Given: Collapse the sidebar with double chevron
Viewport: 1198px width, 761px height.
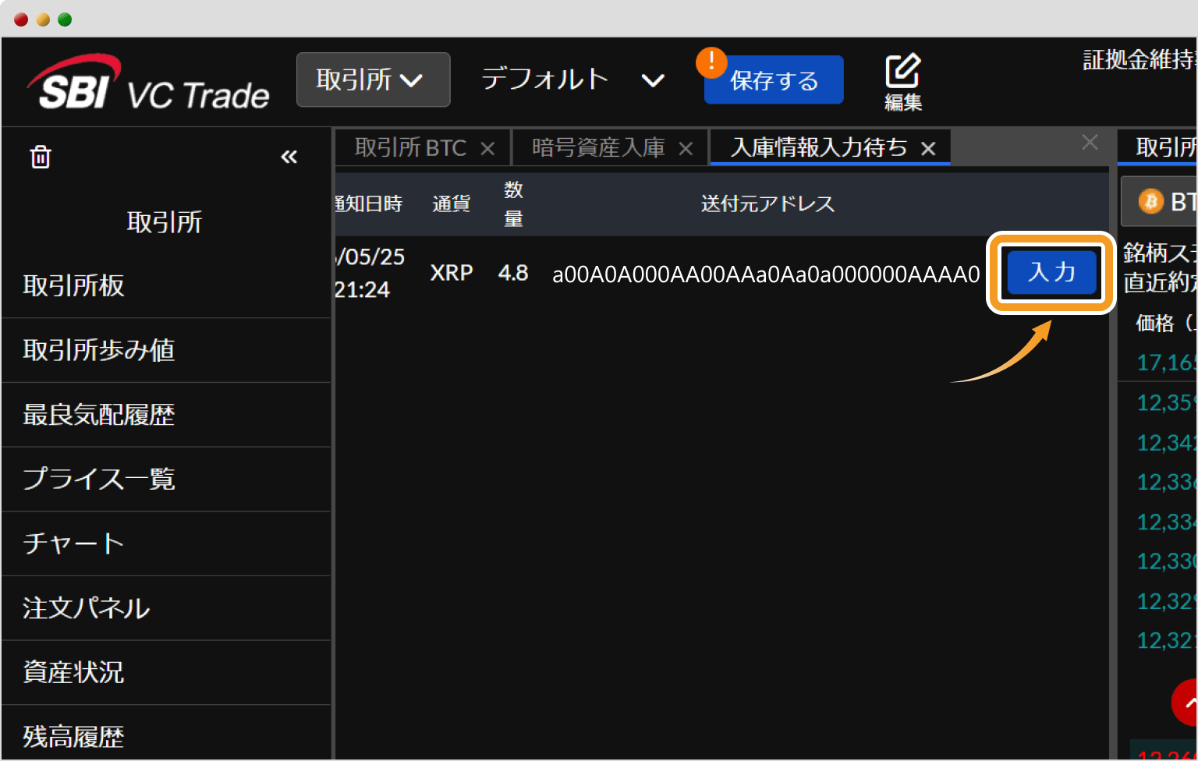Looking at the screenshot, I should [x=289, y=157].
